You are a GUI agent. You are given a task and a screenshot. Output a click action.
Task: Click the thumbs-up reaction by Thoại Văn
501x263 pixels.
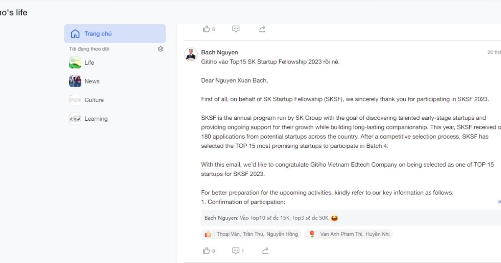pos(208,234)
